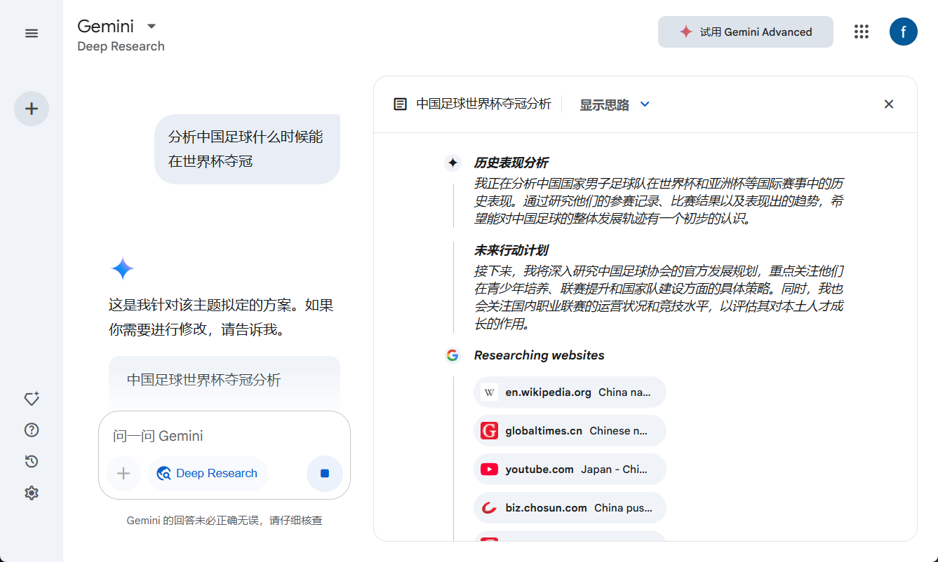Start a new chat with plus button
Viewport: 938px width, 562px height.
pos(32,109)
